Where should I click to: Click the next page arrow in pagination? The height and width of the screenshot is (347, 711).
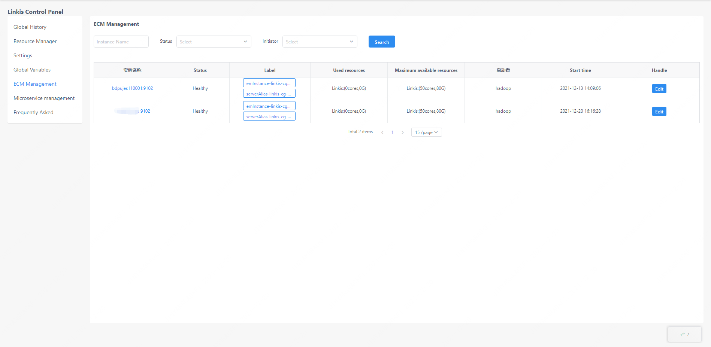[x=403, y=133]
